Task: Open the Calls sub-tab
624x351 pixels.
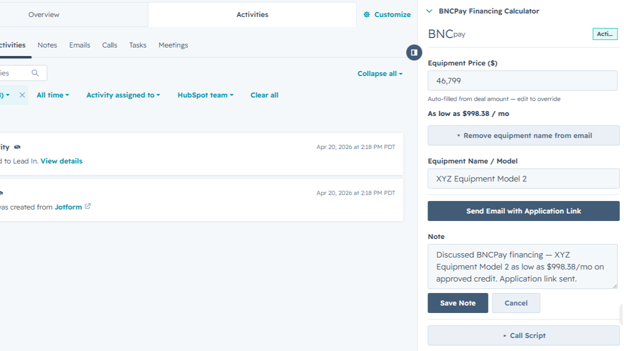Action: (x=109, y=45)
